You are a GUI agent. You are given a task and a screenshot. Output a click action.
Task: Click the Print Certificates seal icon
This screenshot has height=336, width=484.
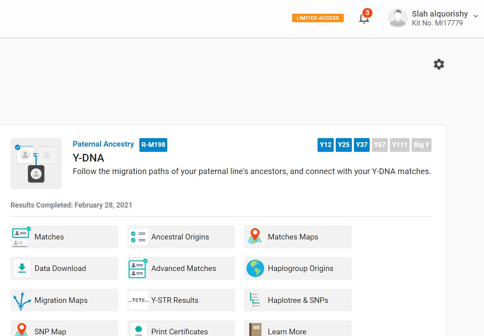point(139,330)
